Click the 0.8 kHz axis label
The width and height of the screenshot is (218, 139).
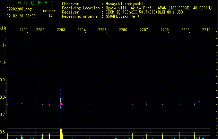3,97
